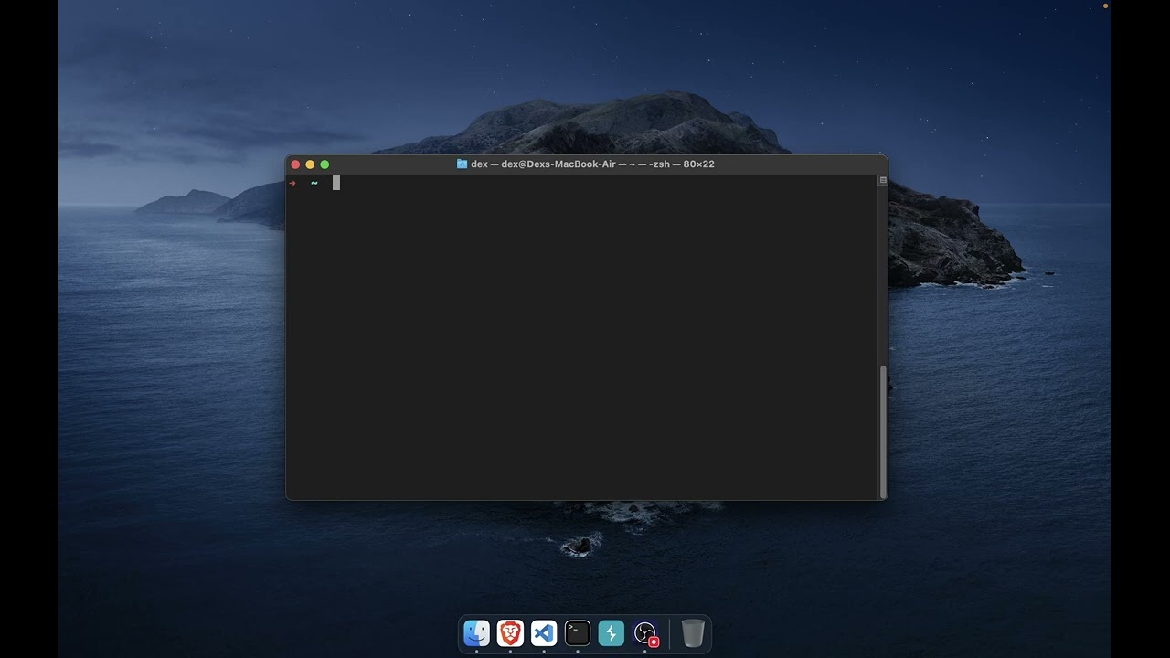This screenshot has width=1170, height=658.
Task: Open Visual Studio Code from the dock
Action: tap(544, 632)
